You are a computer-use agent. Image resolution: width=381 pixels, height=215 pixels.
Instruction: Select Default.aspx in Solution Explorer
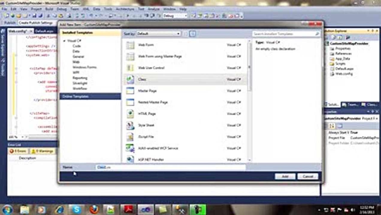(x=344, y=69)
